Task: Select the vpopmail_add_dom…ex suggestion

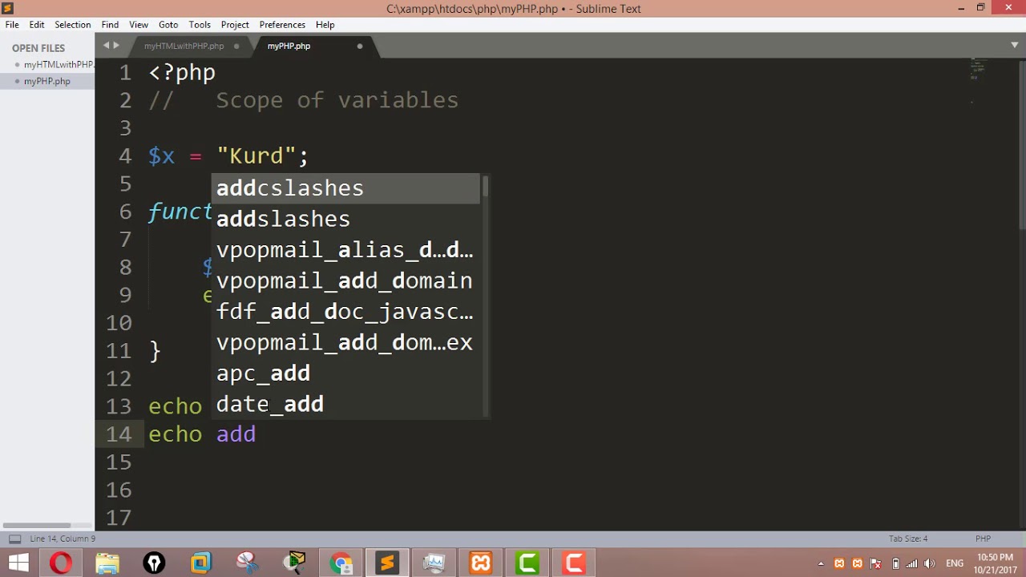Action: click(345, 342)
